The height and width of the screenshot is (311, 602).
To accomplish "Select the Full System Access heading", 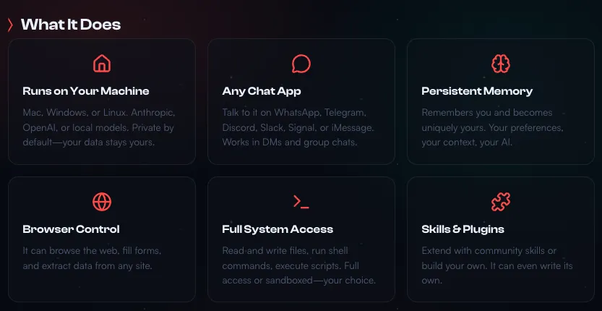I will click(x=278, y=229).
